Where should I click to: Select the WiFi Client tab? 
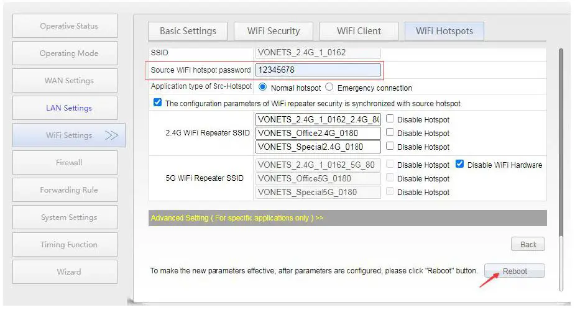click(x=359, y=31)
